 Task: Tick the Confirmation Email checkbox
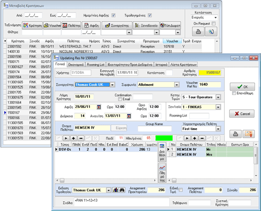pos(120,99)
